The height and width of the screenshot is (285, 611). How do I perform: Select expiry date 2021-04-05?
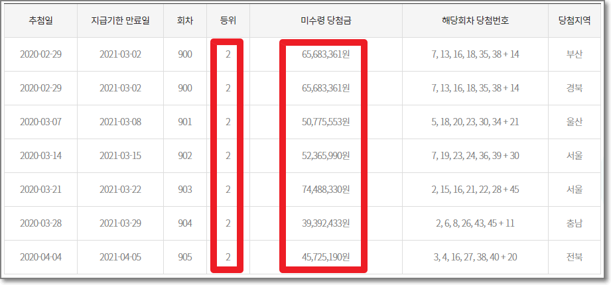tap(120, 257)
